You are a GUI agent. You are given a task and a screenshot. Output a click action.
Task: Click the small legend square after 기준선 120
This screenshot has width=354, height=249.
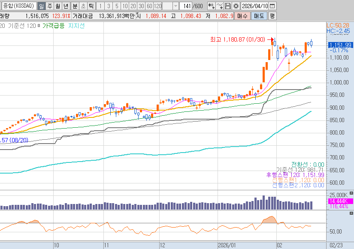click(x=39, y=26)
